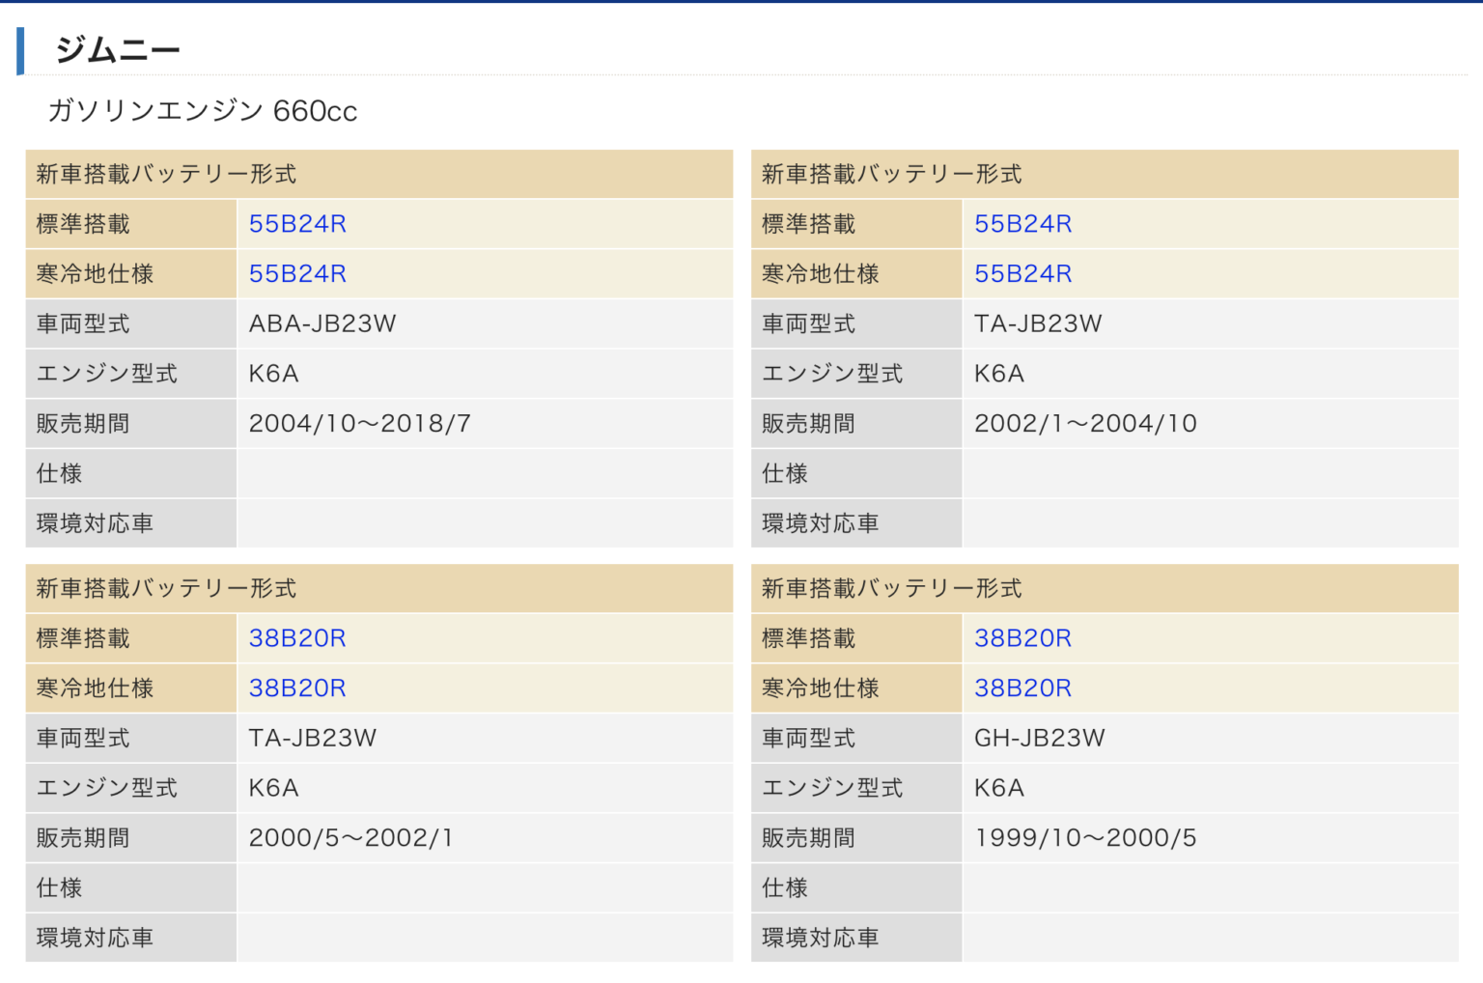
Task: Open cold-region 38B20R link in 2000/5～2002/1 table
Action: point(297,688)
